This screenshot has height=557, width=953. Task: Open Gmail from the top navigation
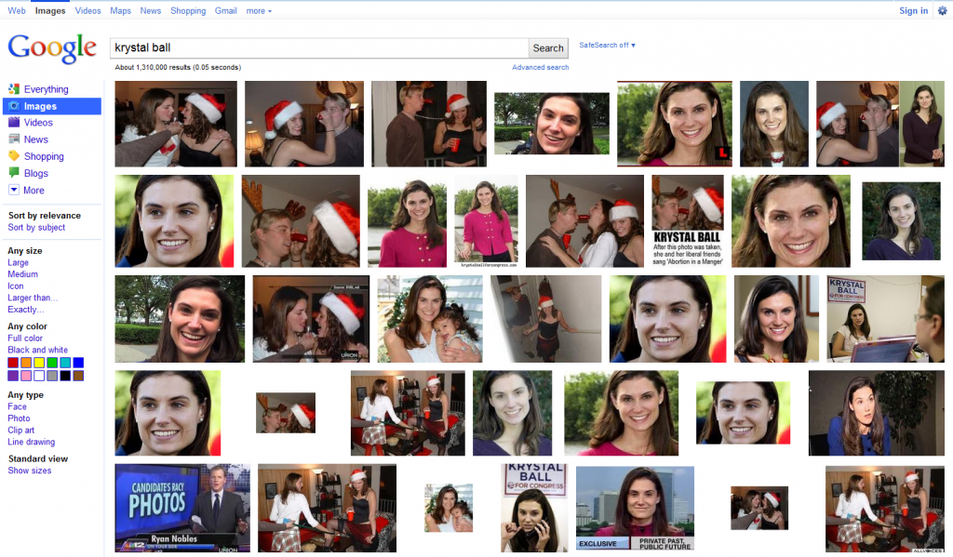pyautogui.click(x=225, y=11)
